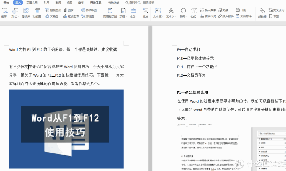Viewport: 286px width, 171px height.
Task: Select the Word从F1到F12使用技巧 cover image
Action: pos(66,129)
